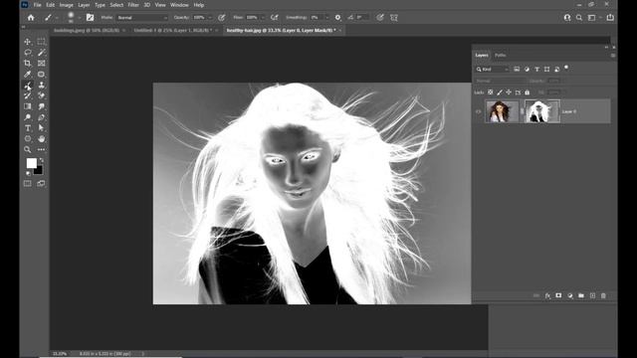This screenshot has width=637, height=358.
Task: Open the Opacity slider dropdown
Action: click(210, 18)
